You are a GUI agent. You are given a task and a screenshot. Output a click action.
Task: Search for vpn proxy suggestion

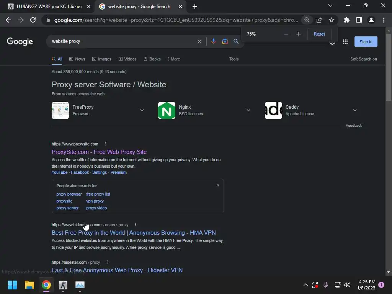(x=95, y=201)
